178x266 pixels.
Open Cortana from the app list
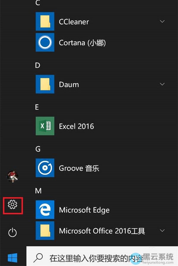[45, 42]
